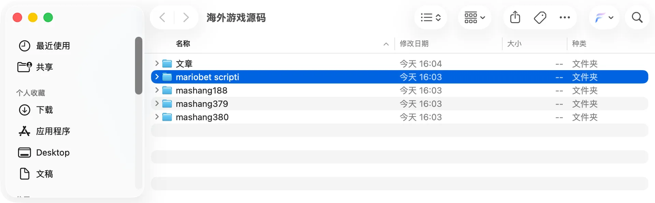The width and height of the screenshot is (655, 203).
Task: Open 共享 in the sidebar
Action: click(45, 67)
